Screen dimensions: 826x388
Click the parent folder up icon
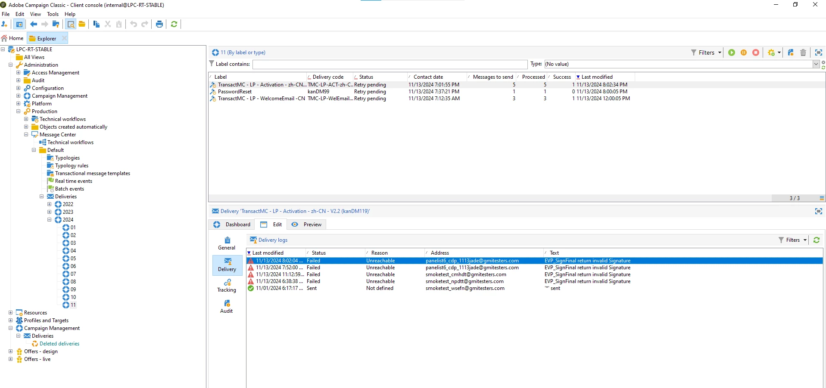[56, 24]
